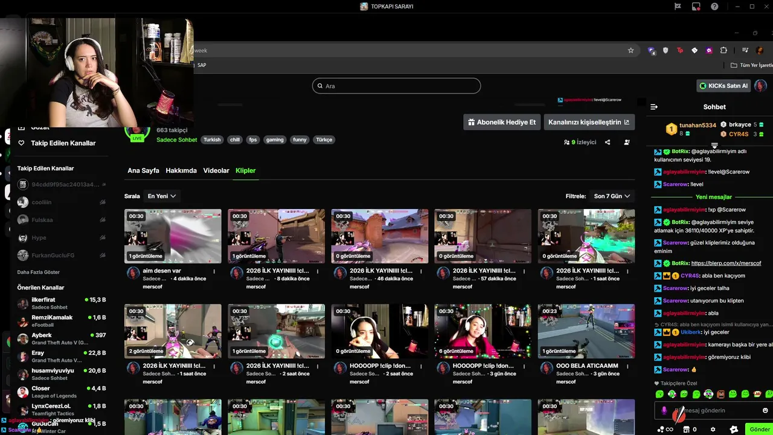This screenshot has height=435, width=773.
Task: Open the Sırala 'En Yeni' dropdown
Action: coord(161,196)
